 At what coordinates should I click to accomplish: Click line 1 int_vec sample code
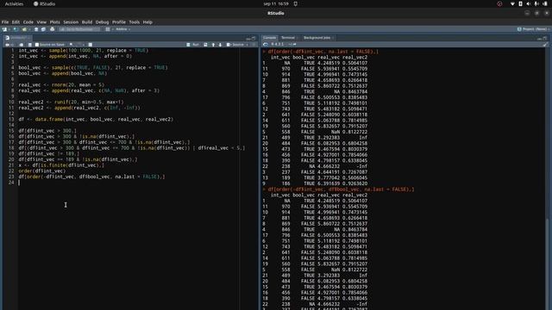84,50
